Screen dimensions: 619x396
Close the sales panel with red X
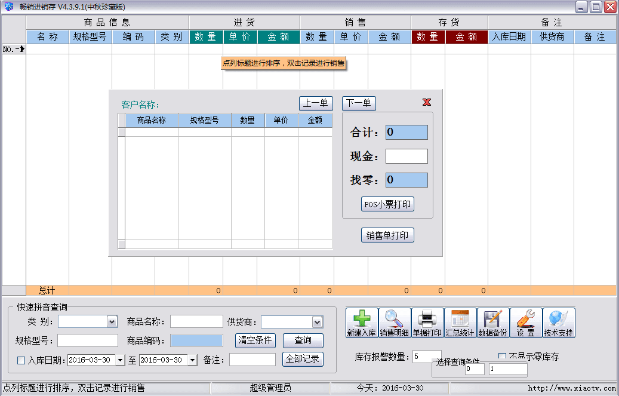[x=427, y=103]
